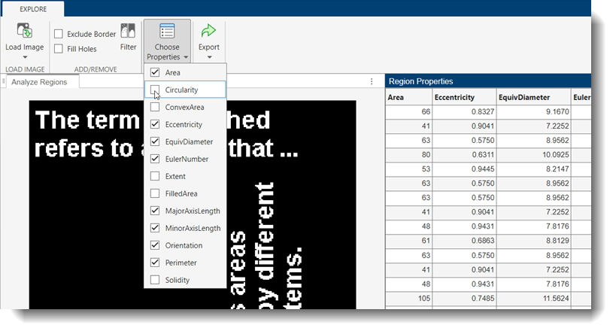This screenshot has height=334, width=616.
Task: Click Eccentricity value 0.6311
Action: [464, 155]
